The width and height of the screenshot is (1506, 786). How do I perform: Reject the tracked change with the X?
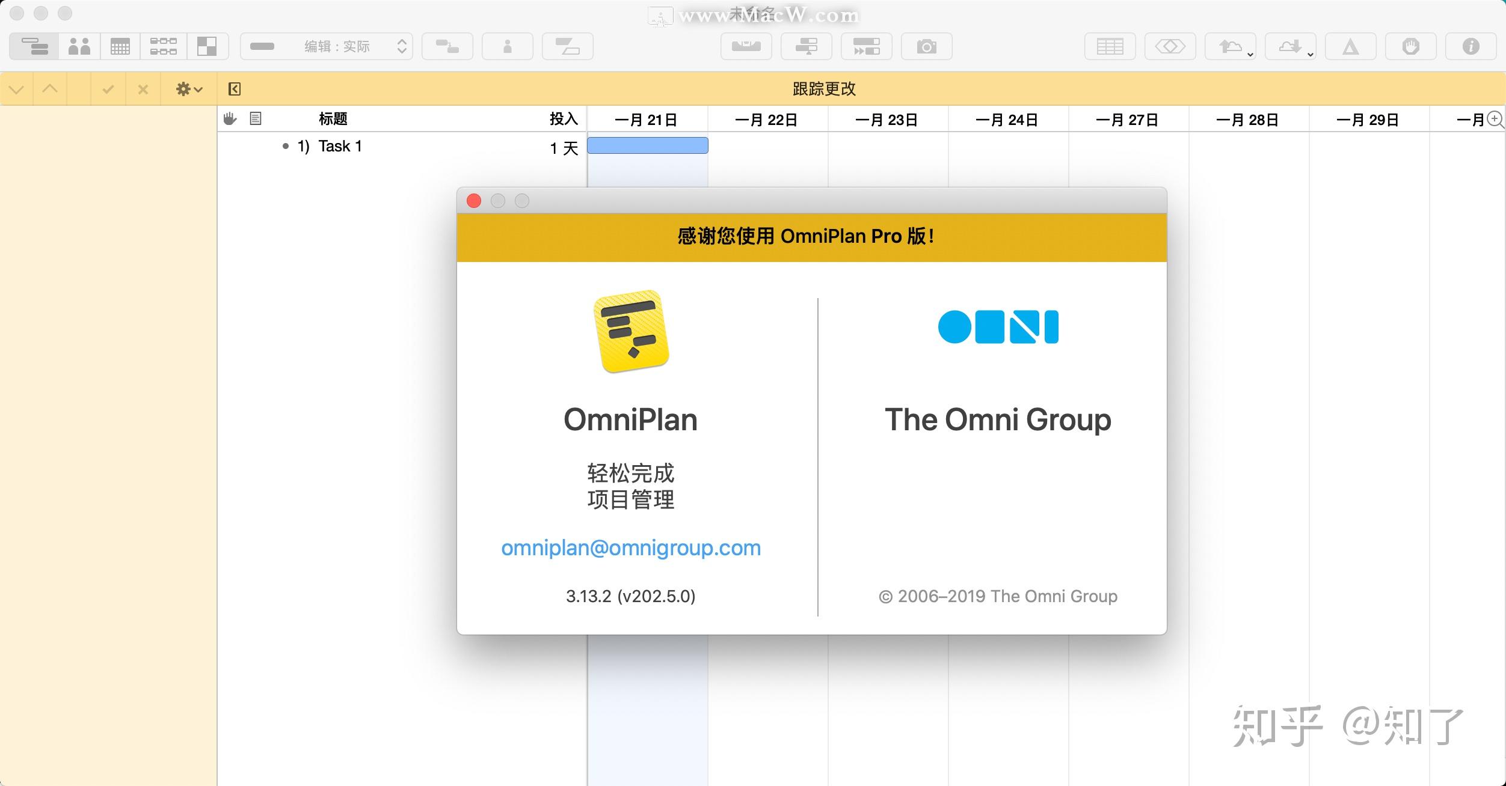tap(143, 89)
